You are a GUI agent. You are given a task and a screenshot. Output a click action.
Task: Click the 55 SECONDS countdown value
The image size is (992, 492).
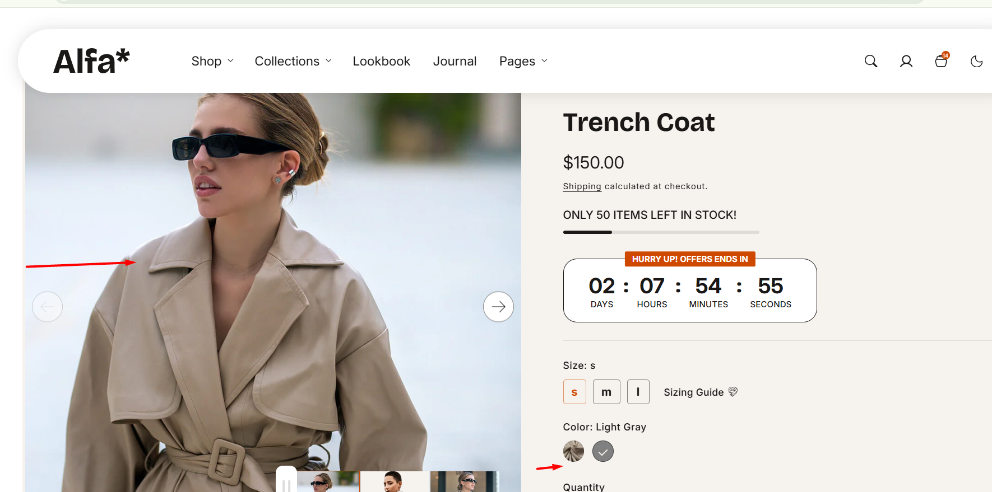771,292
